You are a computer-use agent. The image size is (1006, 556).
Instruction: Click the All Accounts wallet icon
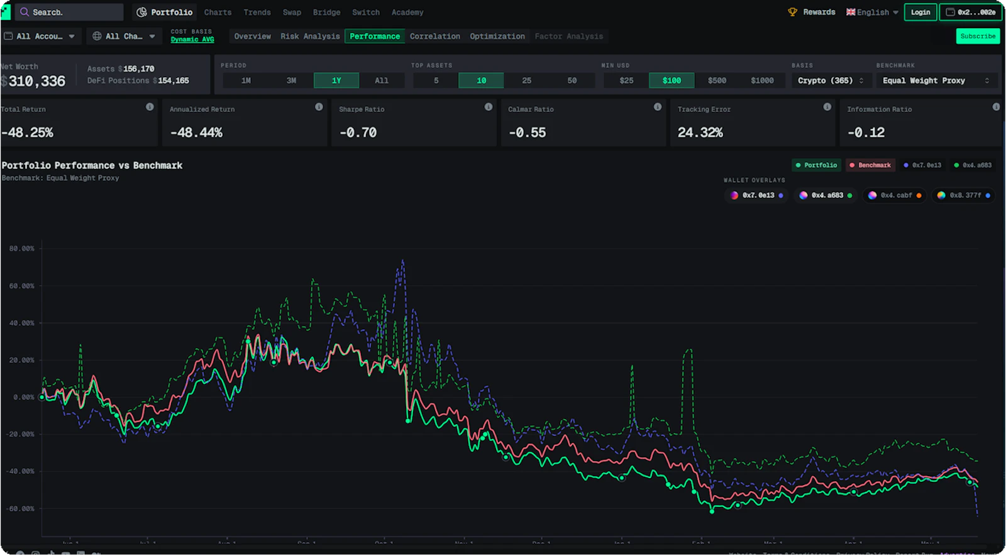pyautogui.click(x=8, y=36)
